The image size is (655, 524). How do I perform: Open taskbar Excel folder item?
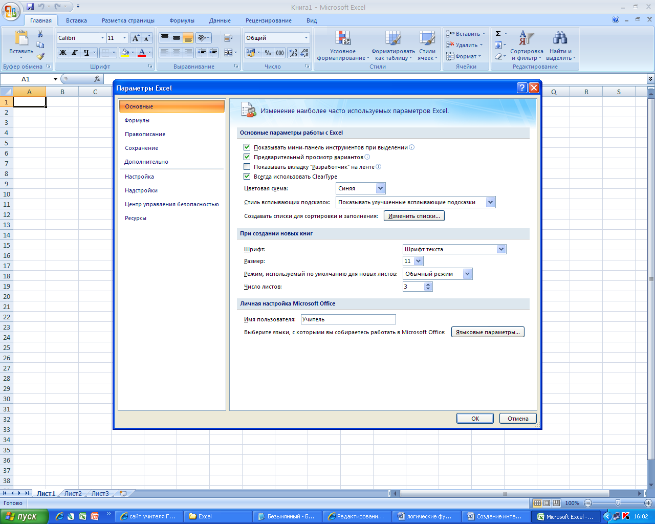(217, 516)
